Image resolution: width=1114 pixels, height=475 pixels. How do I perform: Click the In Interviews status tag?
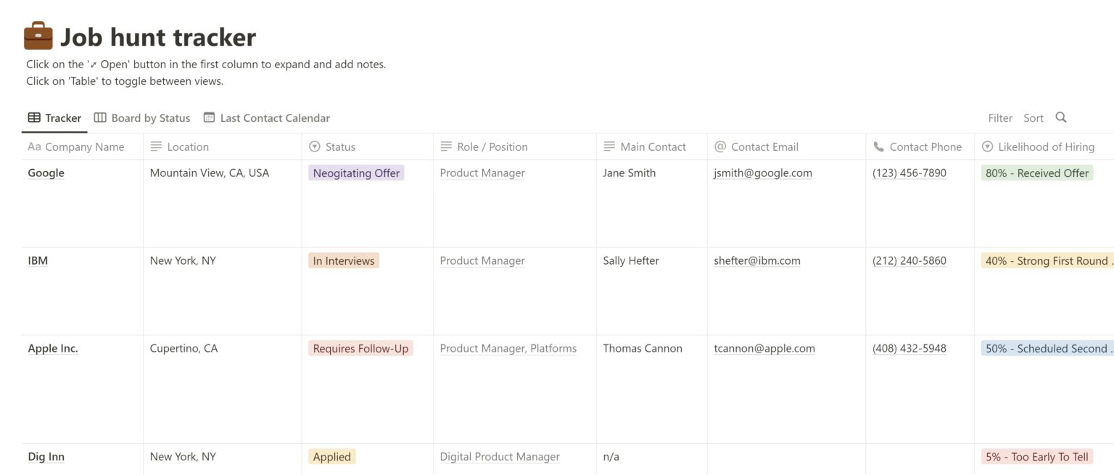point(343,260)
